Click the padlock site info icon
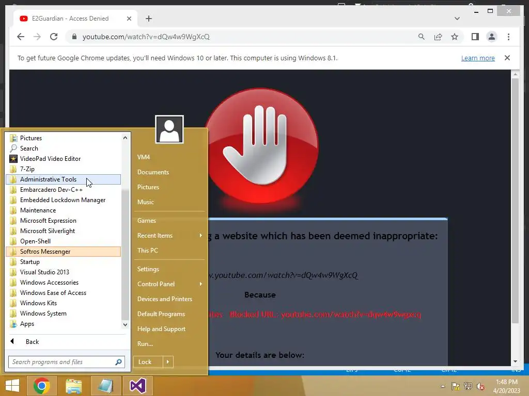529x396 pixels. (x=74, y=37)
